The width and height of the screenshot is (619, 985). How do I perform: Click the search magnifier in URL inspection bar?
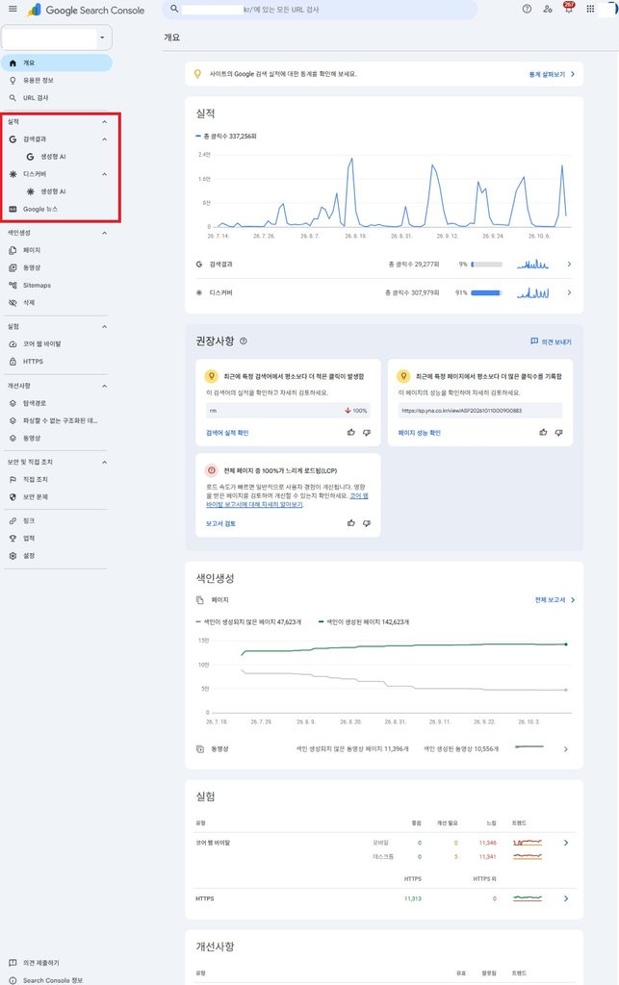click(174, 9)
